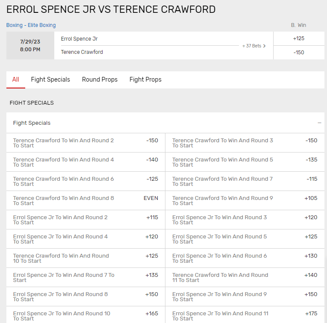The width and height of the screenshot is (327, 323).
Task: Pick Spence Jr To Win And Round 2 at +115
Action: click(x=86, y=220)
